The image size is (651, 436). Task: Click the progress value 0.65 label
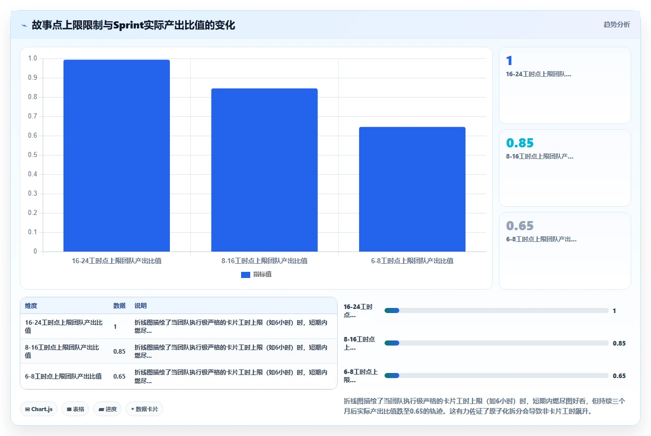[619, 376]
